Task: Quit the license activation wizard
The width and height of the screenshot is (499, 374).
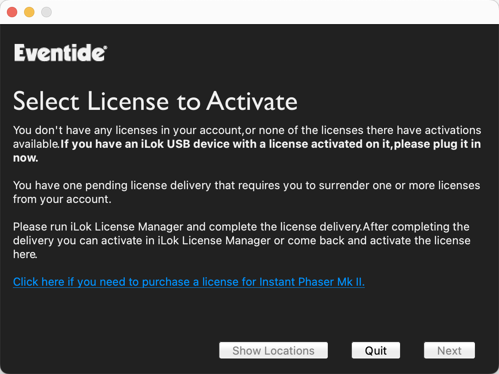Action: click(376, 350)
